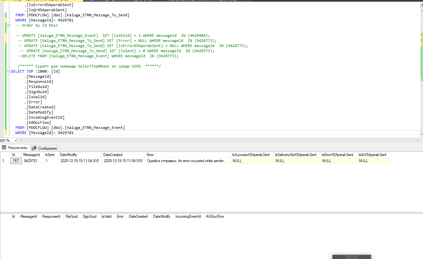Click the left arrow of the editor's horizontal scrollbar
This screenshot has width=423, height=259.
21,140
